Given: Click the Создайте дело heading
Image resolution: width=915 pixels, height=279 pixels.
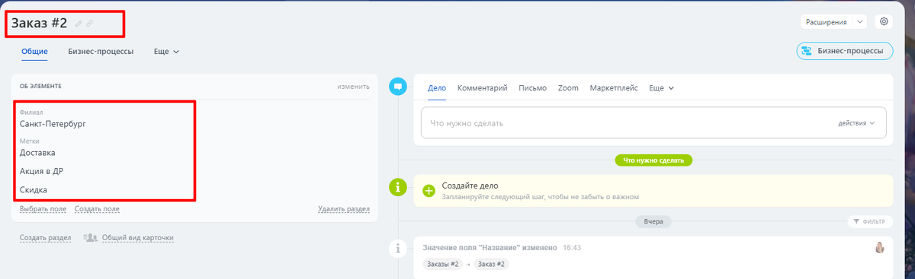Looking at the screenshot, I should pyautogui.click(x=470, y=185).
